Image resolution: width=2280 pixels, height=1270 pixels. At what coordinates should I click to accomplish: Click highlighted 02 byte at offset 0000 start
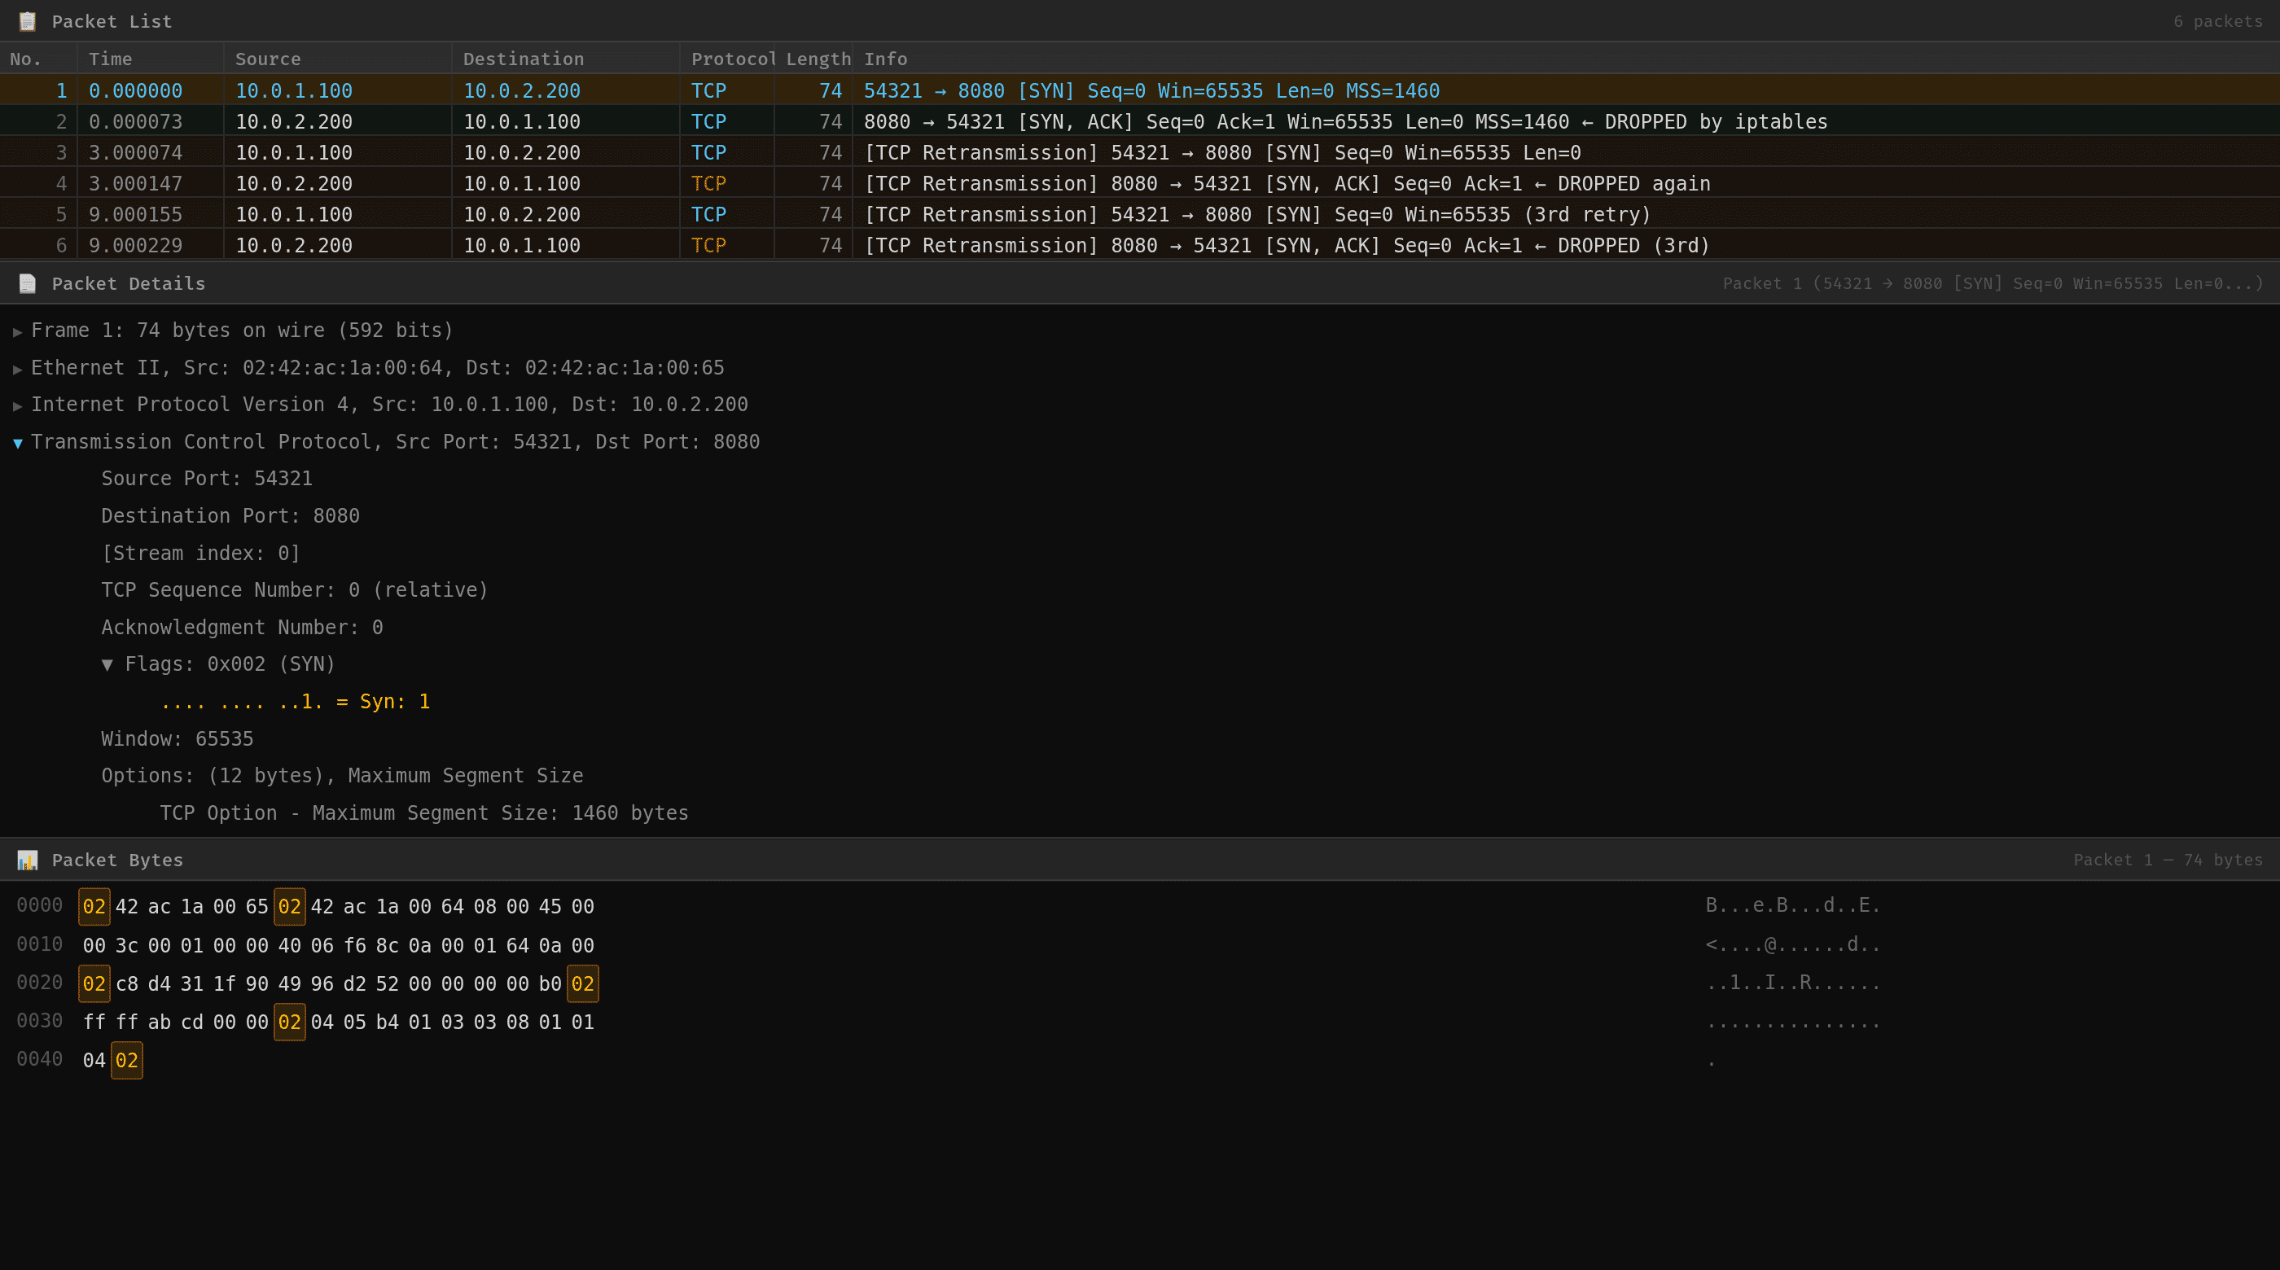tap(94, 906)
